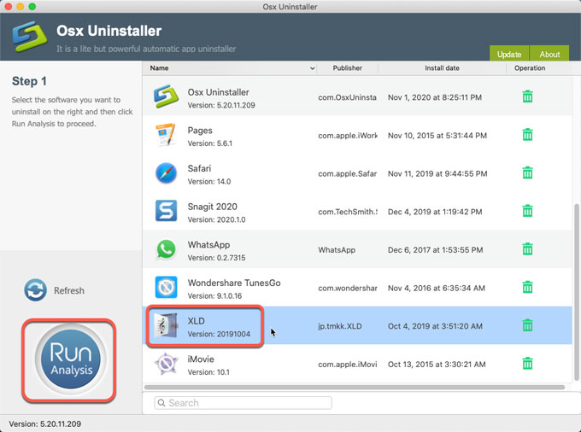Click the Step 1 heading
The image size is (581, 432).
pyautogui.click(x=29, y=81)
